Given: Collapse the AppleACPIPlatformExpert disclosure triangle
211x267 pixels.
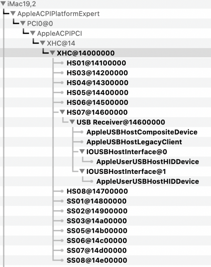Looking at the screenshot, I should [13, 14].
